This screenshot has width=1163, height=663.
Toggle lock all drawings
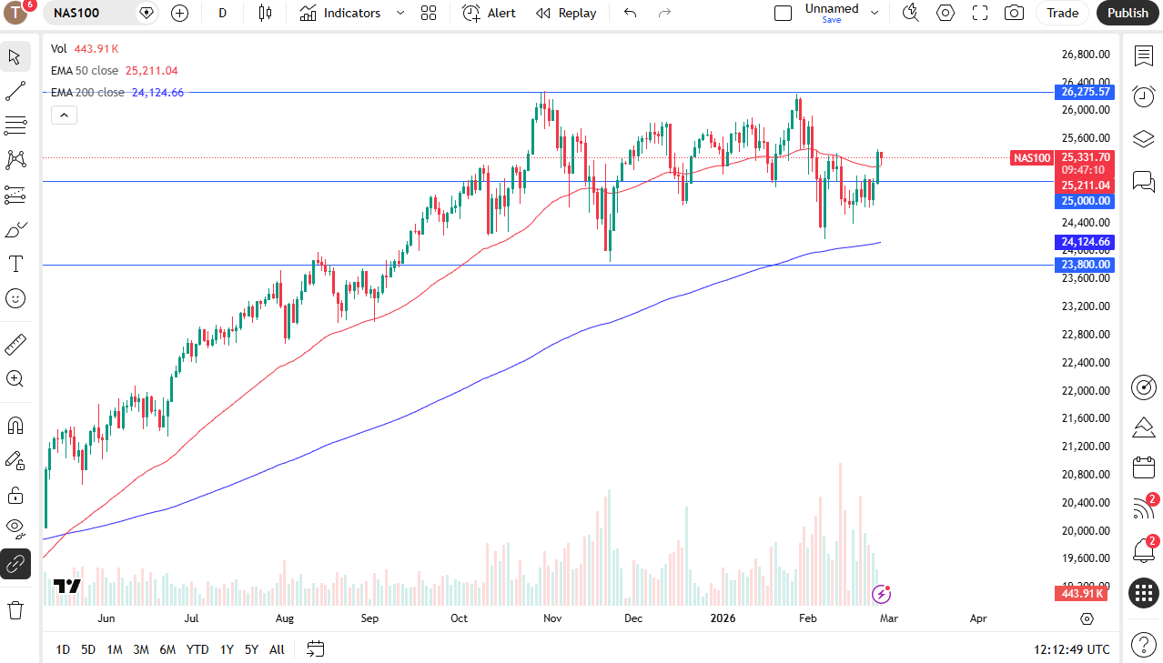pyautogui.click(x=15, y=495)
